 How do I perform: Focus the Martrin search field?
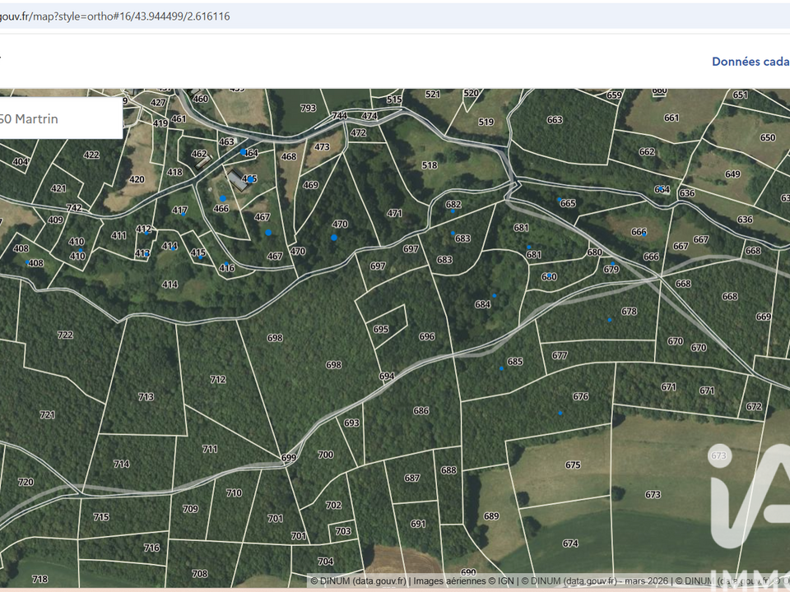pyautogui.click(x=60, y=118)
